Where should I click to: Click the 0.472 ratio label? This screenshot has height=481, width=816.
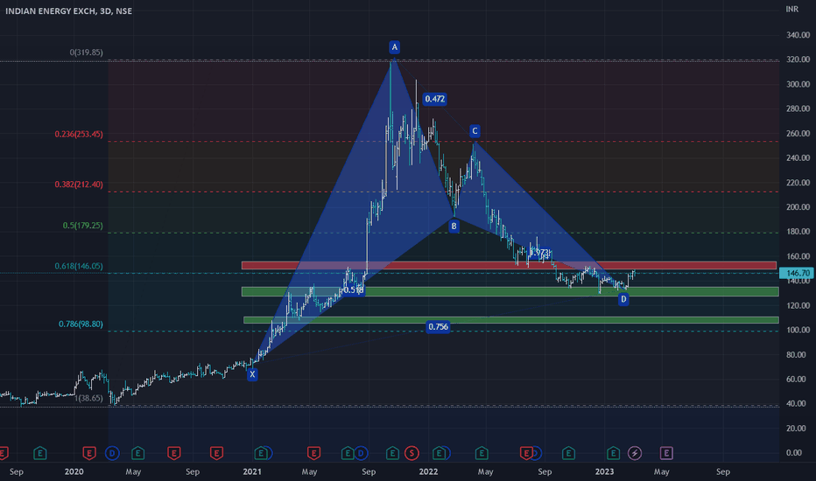point(434,100)
